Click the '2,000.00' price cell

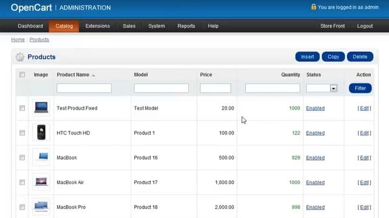coord(224,207)
